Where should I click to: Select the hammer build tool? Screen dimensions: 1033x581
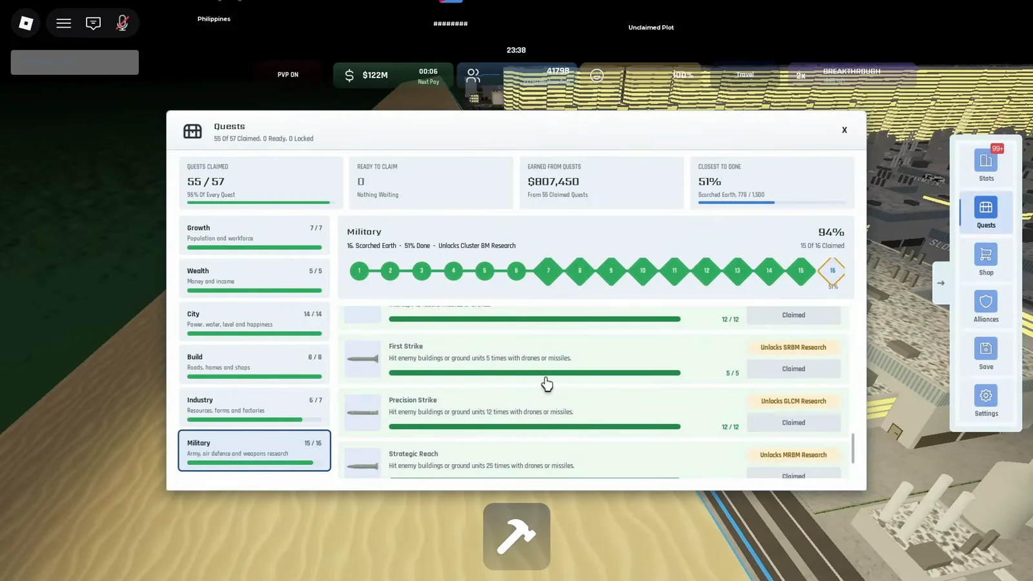516,536
